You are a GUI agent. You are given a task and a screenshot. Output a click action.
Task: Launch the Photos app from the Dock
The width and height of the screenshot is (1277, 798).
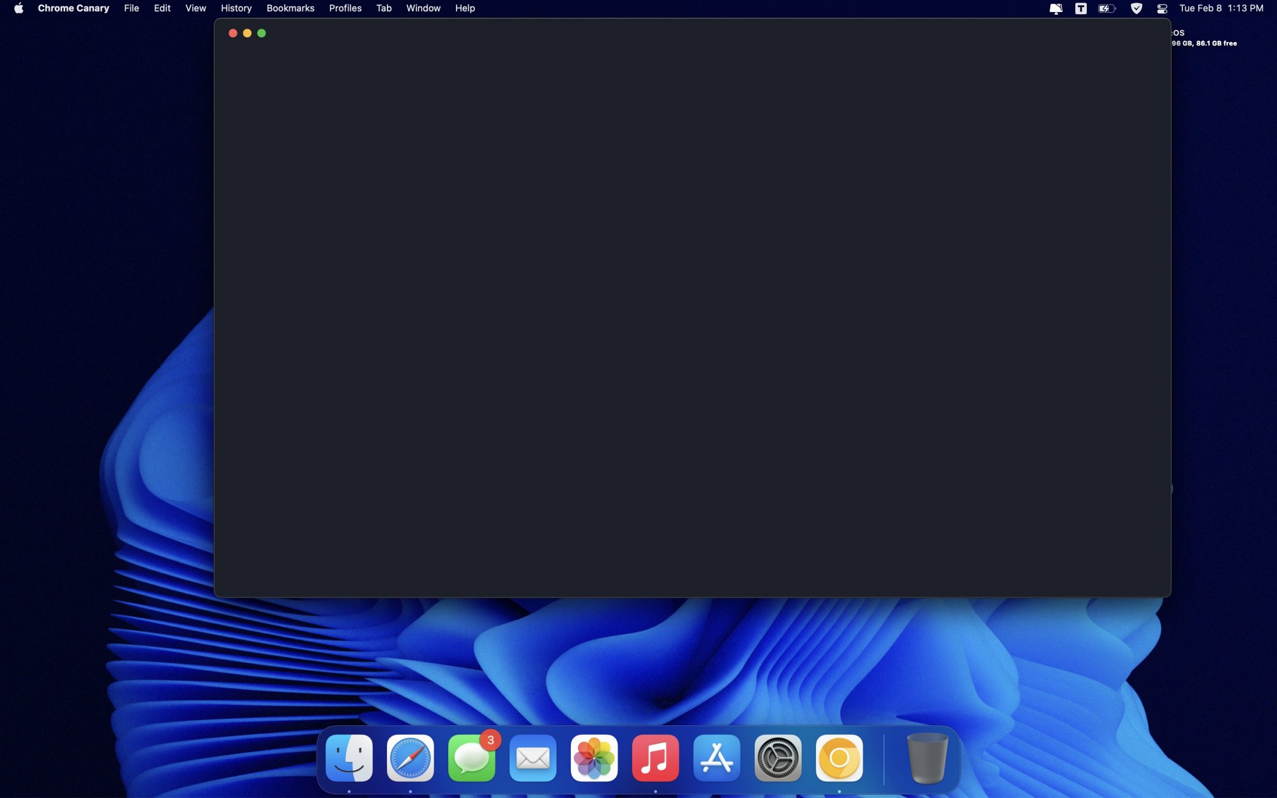click(x=594, y=758)
